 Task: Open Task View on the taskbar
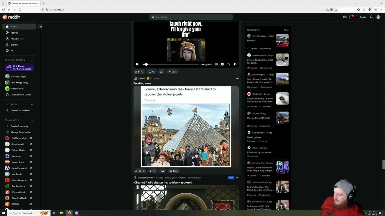[54, 213]
